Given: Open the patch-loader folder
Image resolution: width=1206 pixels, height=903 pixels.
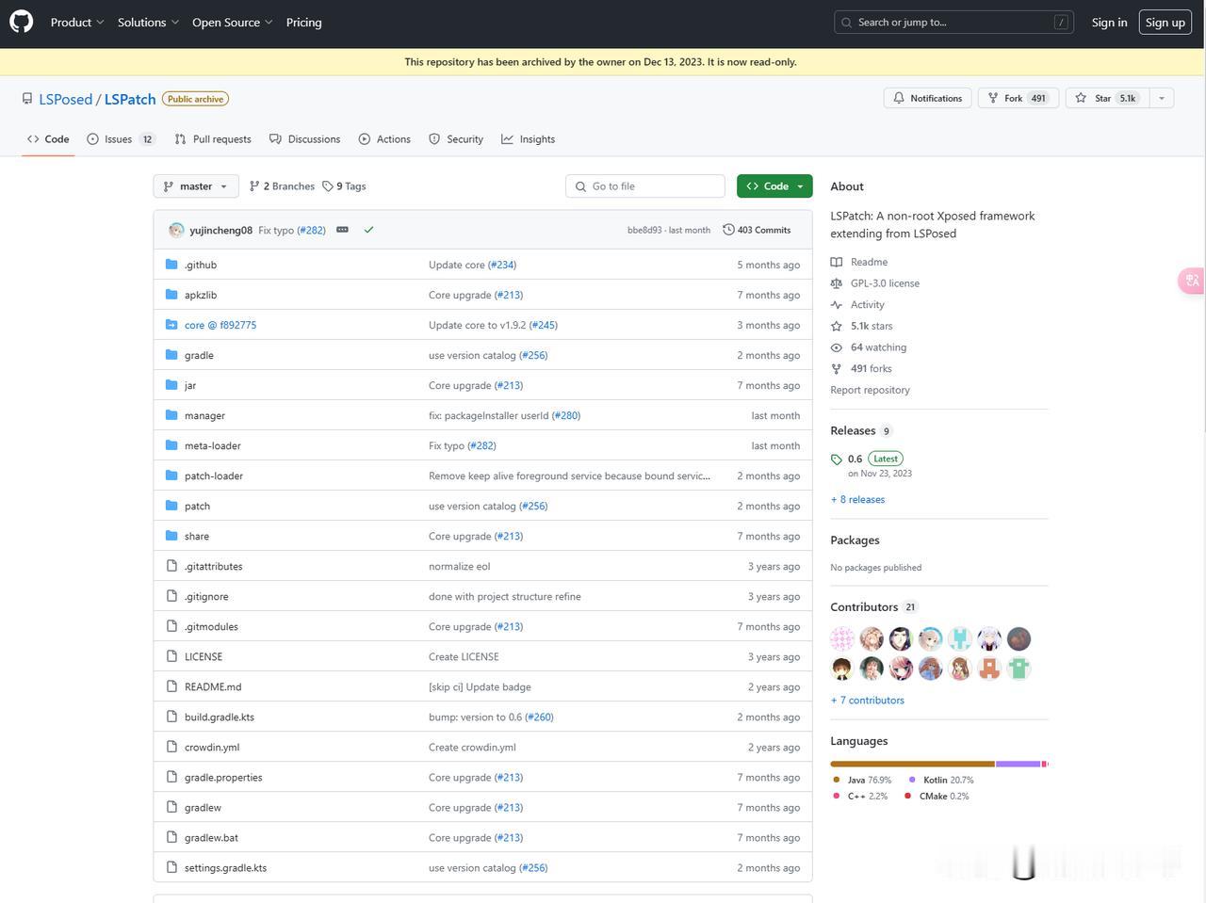Looking at the screenshot, I should tap(214, 476).
